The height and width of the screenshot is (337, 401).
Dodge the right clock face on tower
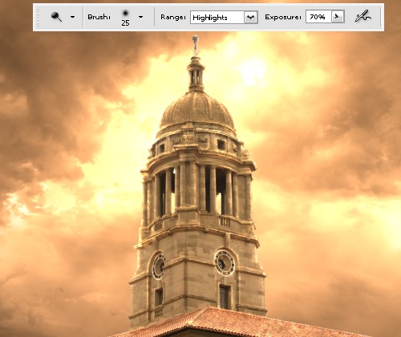[225, 262]
